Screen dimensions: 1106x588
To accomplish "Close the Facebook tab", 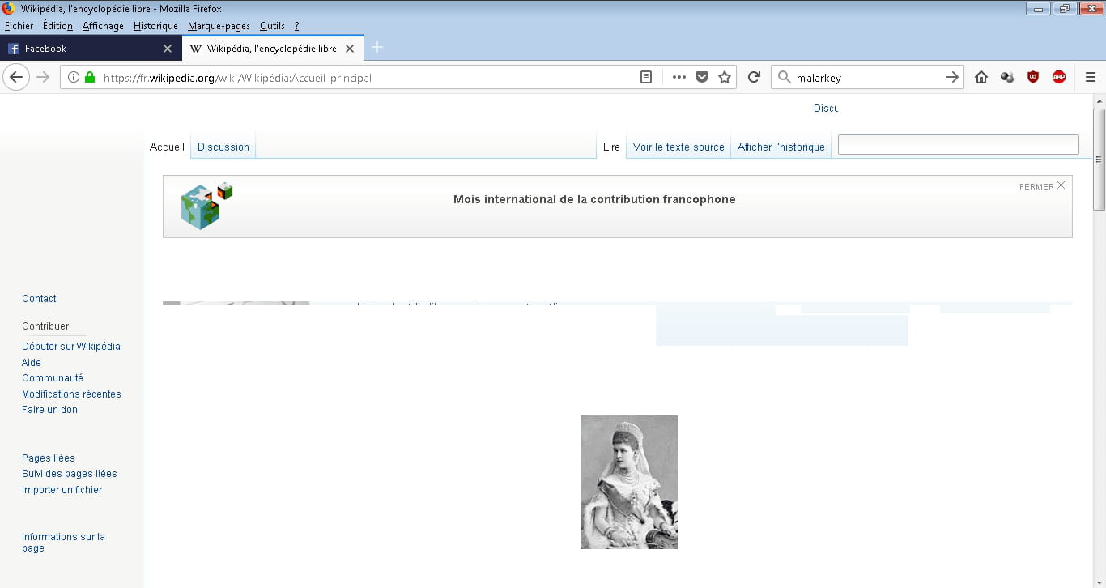I will point(168,49).
